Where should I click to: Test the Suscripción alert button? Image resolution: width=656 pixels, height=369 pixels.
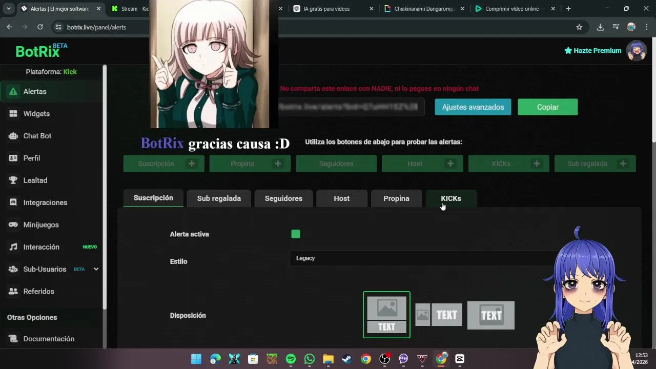164,163
